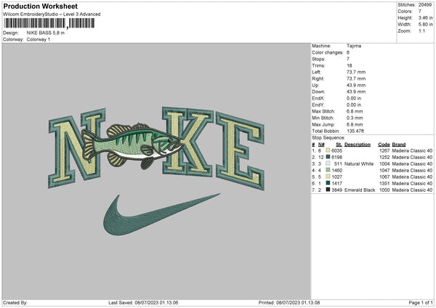Select the trims value '18'

tap(350, 65)
